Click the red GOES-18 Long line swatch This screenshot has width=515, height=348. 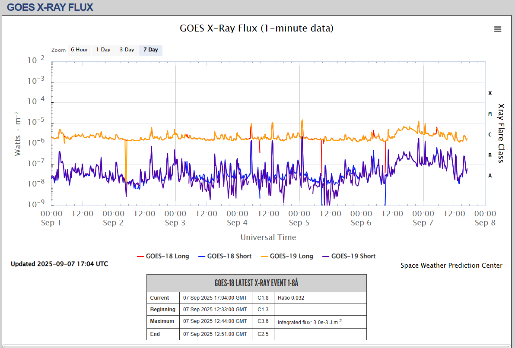140,256
